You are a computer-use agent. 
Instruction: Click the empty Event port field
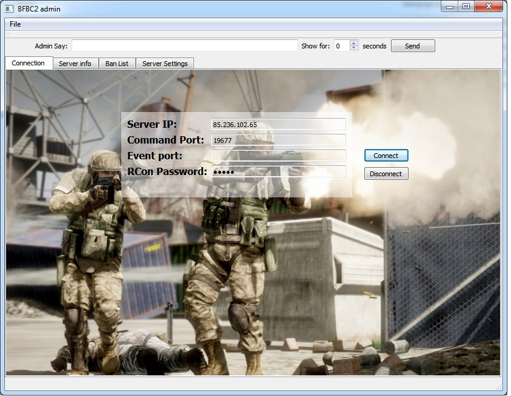coord(278,156)
